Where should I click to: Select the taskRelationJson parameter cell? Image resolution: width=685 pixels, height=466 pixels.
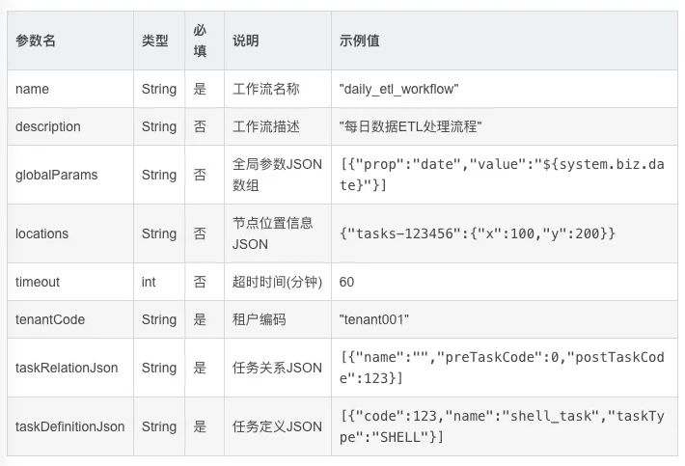67,368
